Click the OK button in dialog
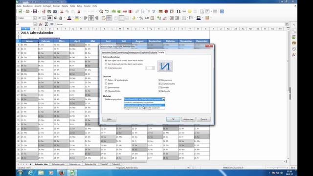The width and height of the screenshot is (313, 176). (173, 119)
